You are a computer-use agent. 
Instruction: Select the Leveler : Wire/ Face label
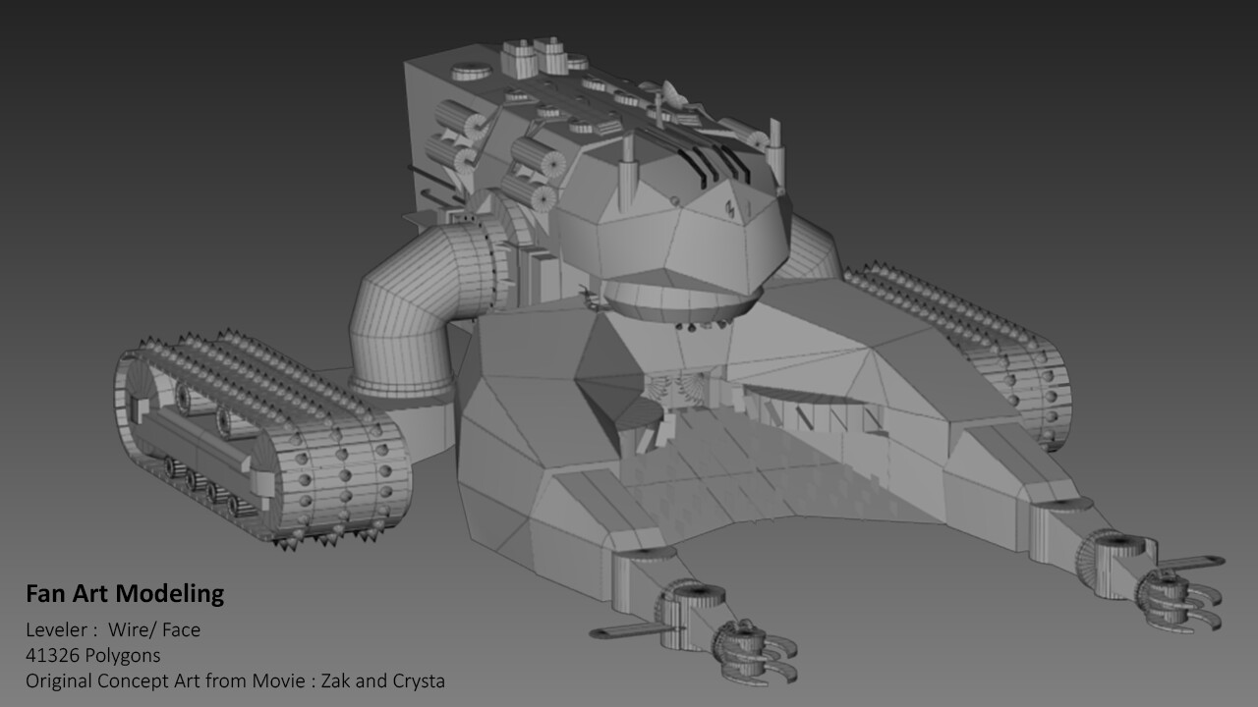(112, 630)
